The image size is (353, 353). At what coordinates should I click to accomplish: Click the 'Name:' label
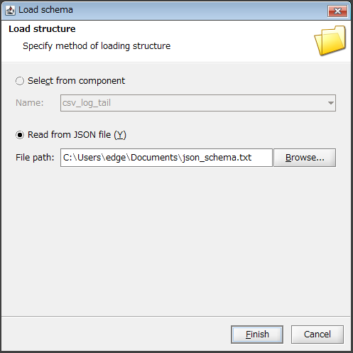coord(30,103)
